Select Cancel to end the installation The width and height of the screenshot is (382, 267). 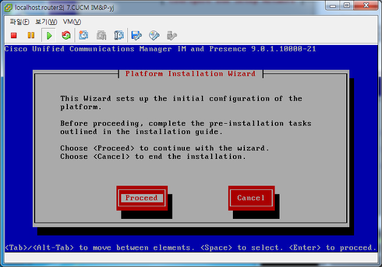251,198
